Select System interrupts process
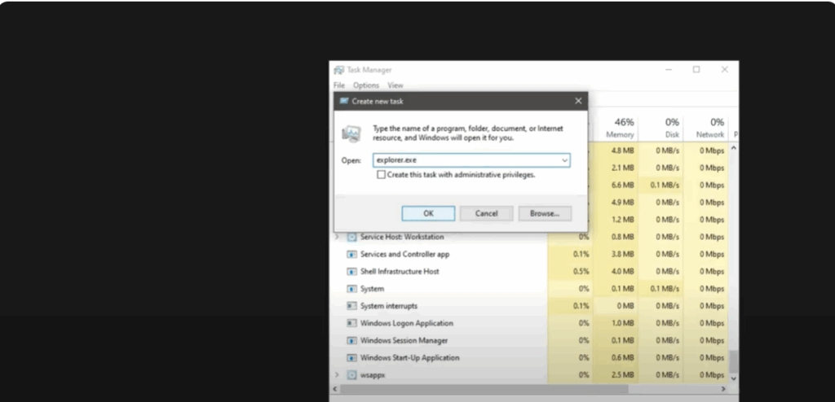The height and width of the screenshot is (402, 835). (389, 306)
